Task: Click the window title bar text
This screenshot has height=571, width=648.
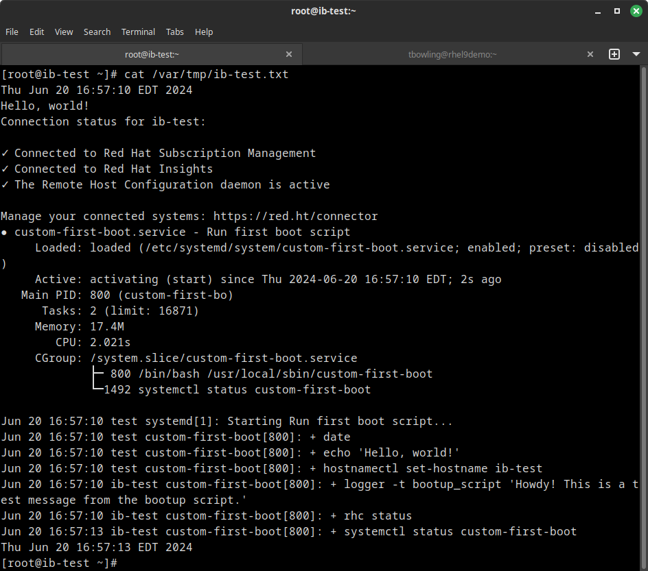Action: click(323, 11)
